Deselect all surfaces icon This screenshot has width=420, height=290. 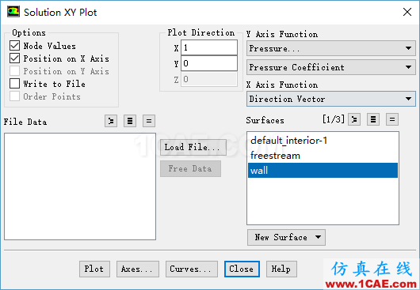(x=392, y=119)
